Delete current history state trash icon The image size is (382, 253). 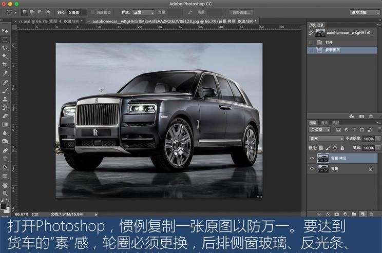coord(371,116)
